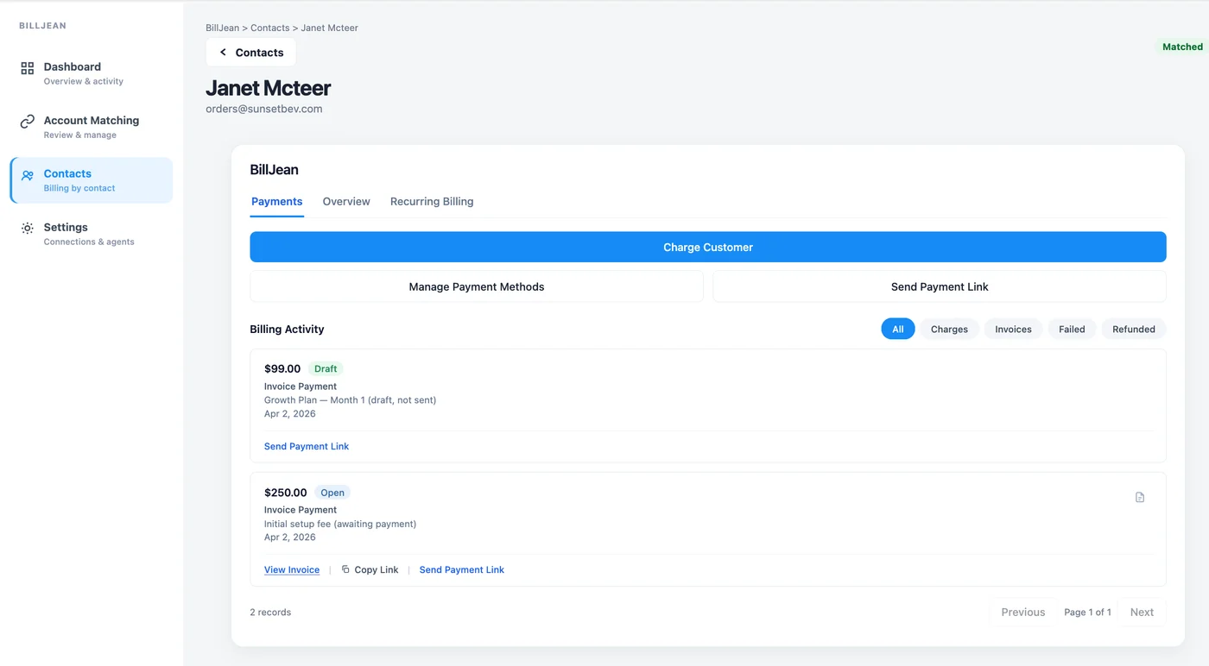1209x666 pixels.
Task: Switch to the Payments tab
Action: (276, 202)
